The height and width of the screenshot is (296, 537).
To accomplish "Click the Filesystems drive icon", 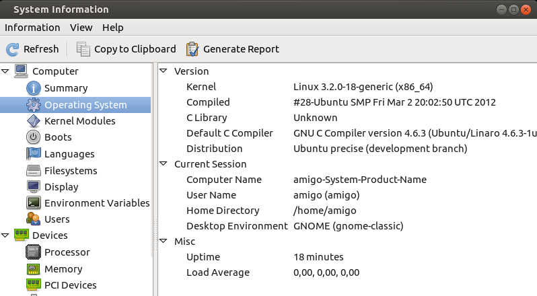I will click(33, 170).
